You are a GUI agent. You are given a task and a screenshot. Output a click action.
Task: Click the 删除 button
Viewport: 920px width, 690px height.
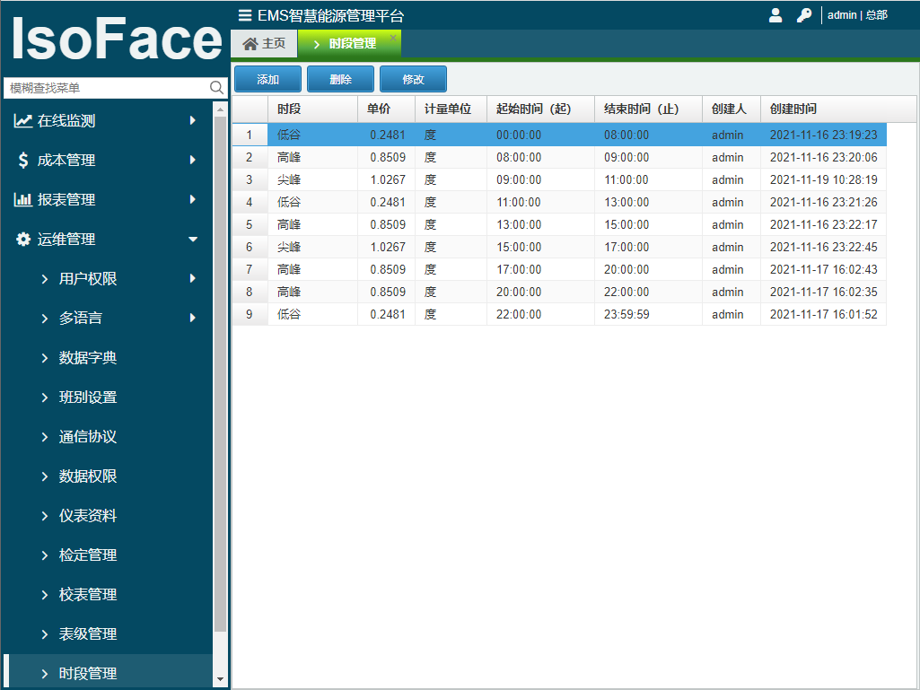(x=340, y=79)
